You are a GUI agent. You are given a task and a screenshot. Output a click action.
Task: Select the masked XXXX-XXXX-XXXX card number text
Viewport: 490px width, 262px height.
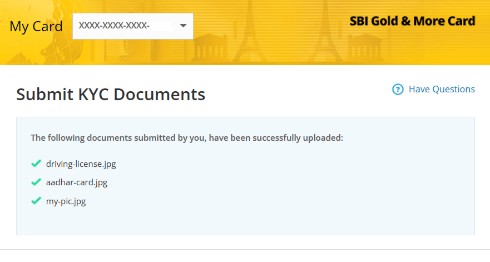tap(114, 26)
